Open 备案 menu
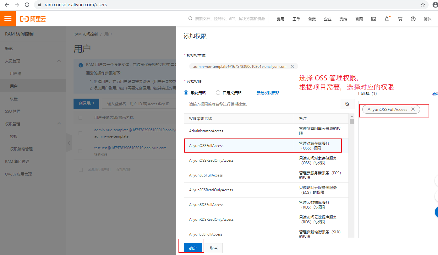This screenshot has width=438, height=255. point(312,19)
